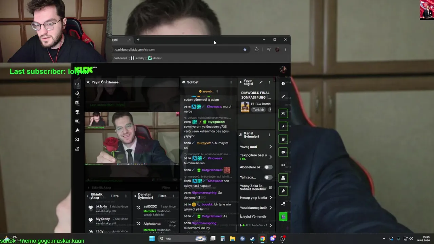This screenshot has height=244, width=434.
Task: Close the current browser tab
Action: point(130,40)
